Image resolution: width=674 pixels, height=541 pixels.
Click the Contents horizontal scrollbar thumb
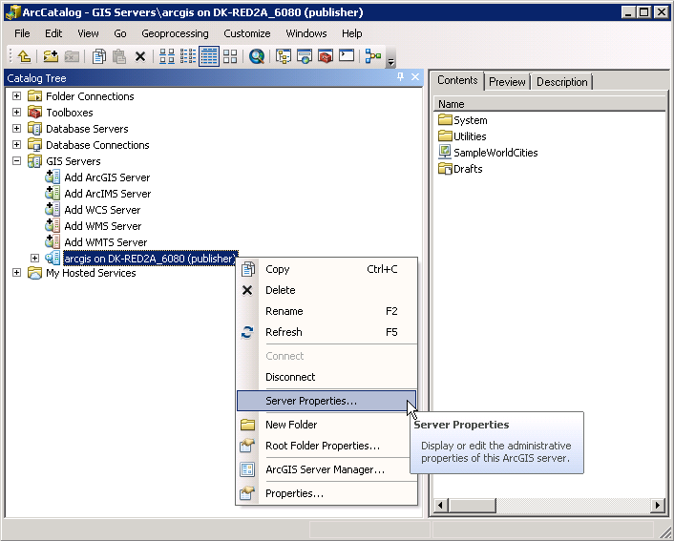tap(472, 505)
